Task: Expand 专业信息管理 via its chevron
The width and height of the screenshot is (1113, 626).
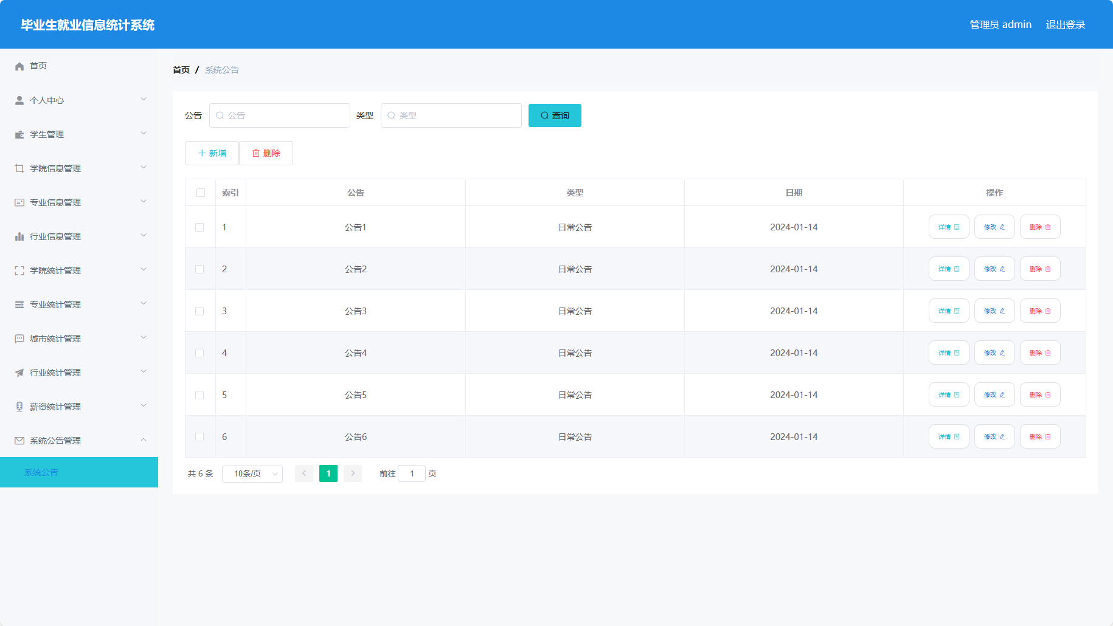Action: pos(144,201)
